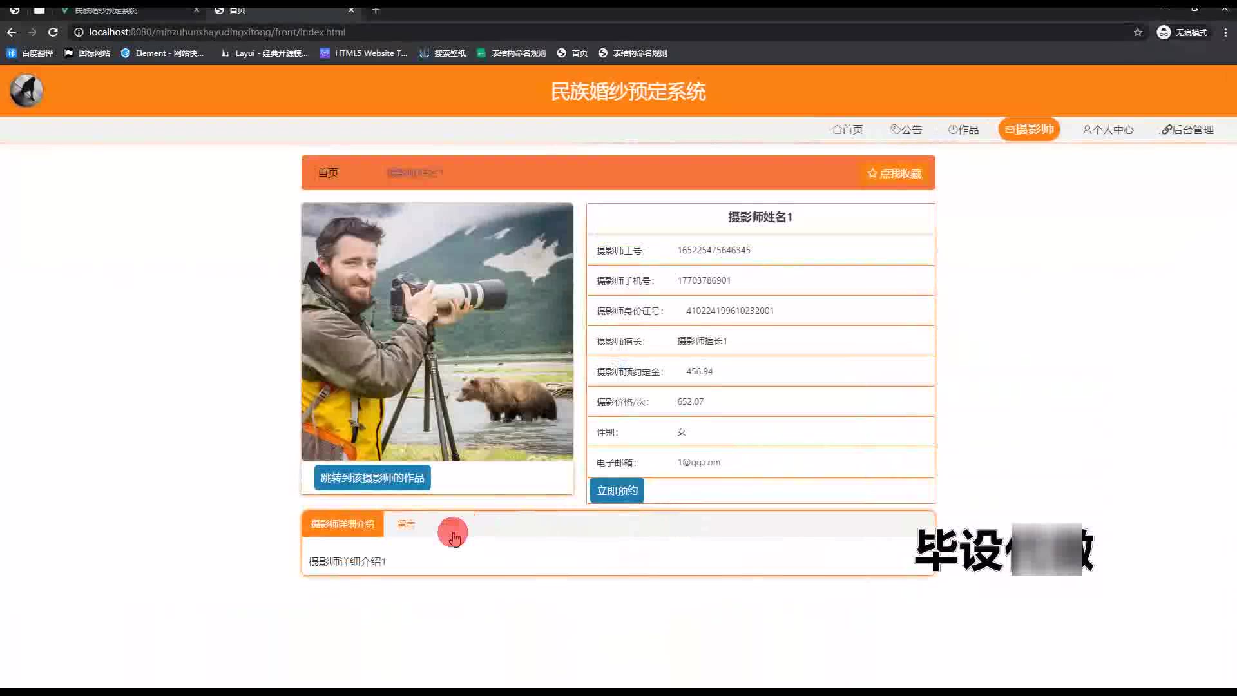This screenshot has width=1237, height=696.
Task: Open 个人中心 in the navigation menu
Action: click(1108, 130)
